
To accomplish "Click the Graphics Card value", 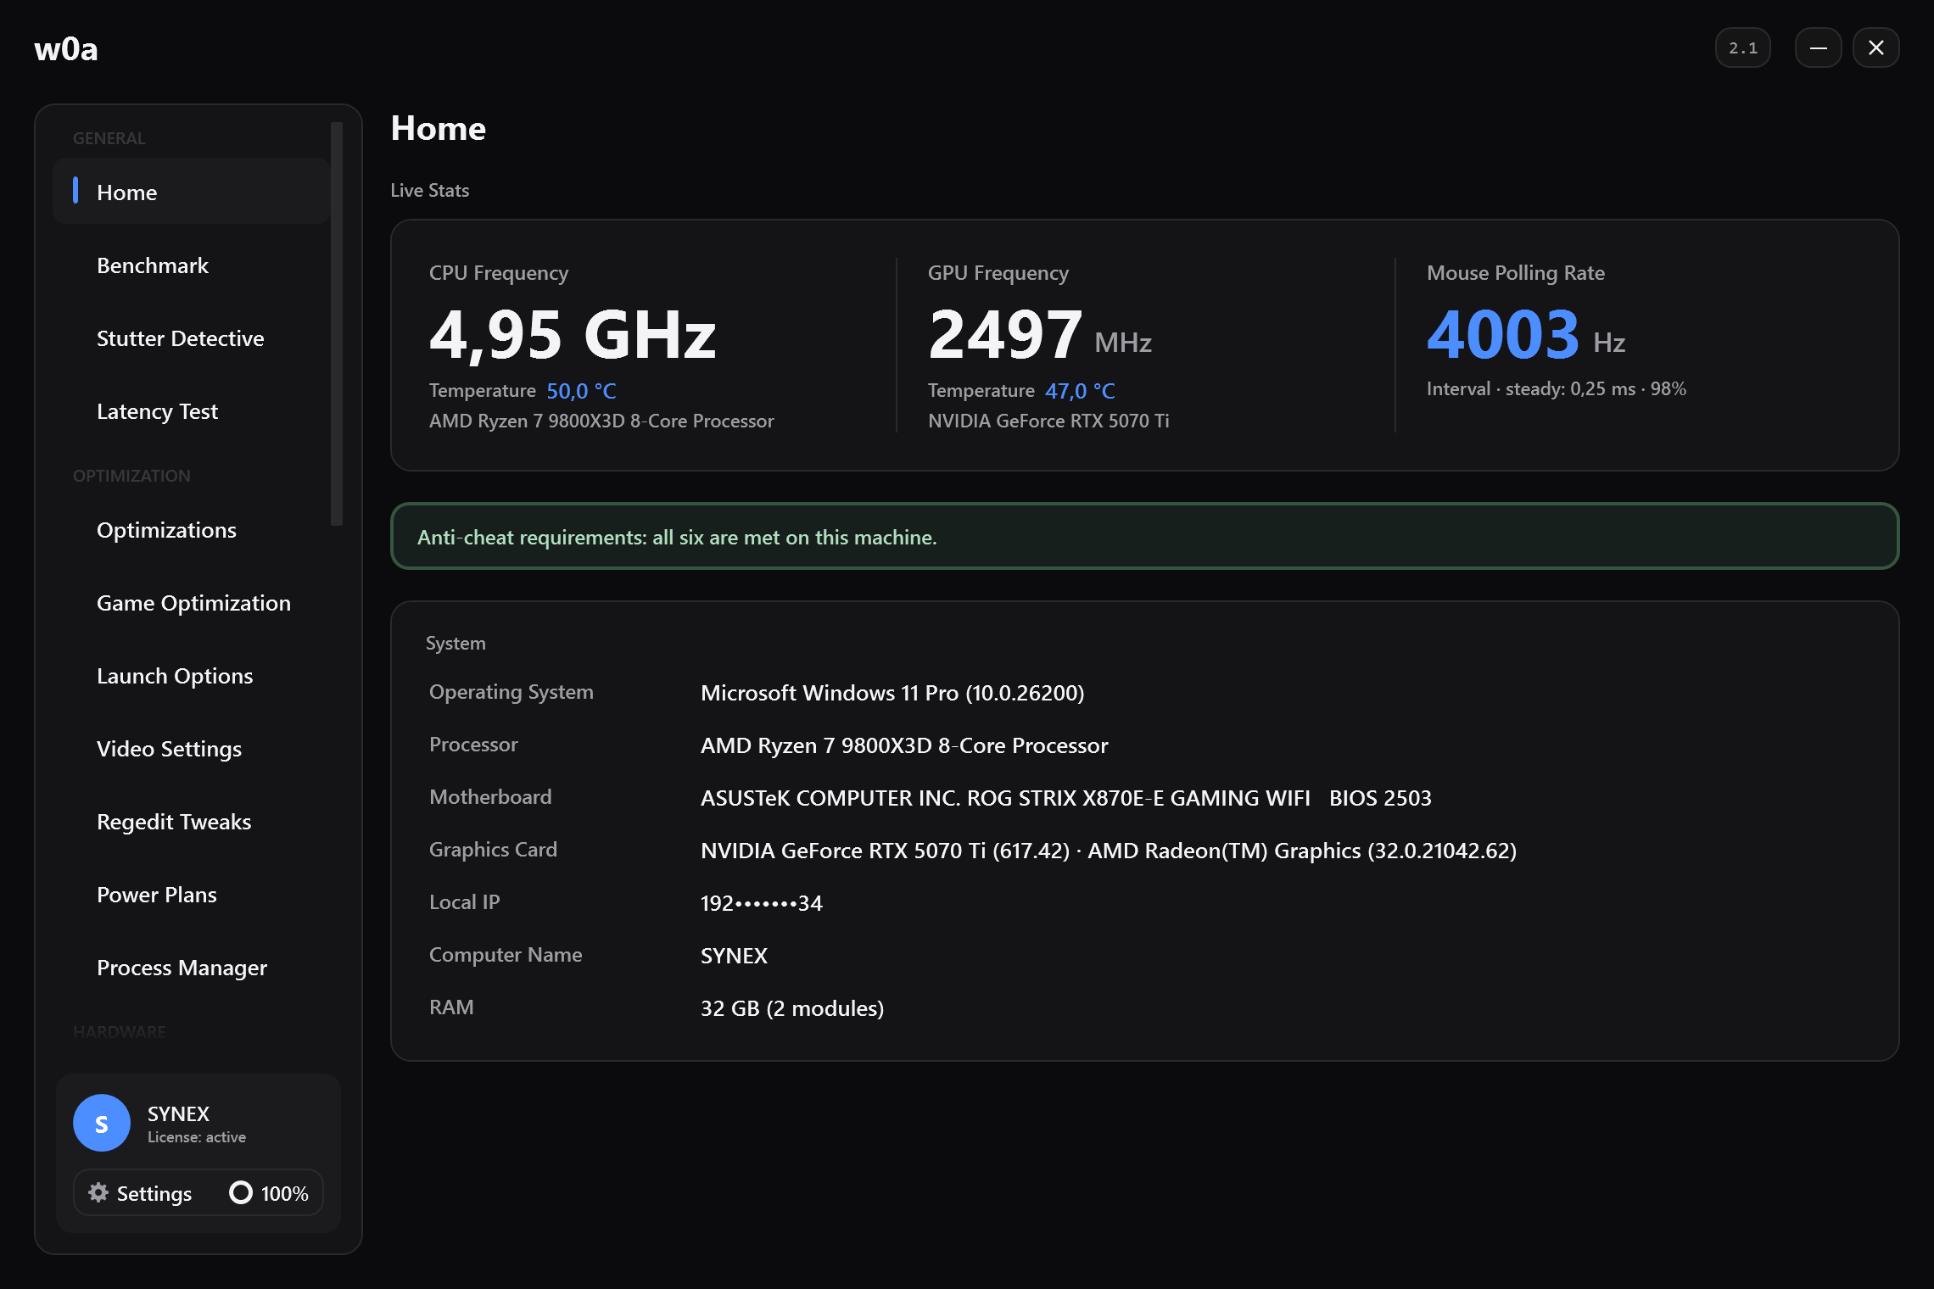I will (1109, 851).
